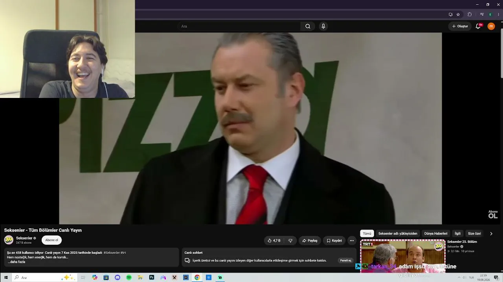Viewport: 503px width, 282px height.
Task: Open 'Seksenler 25. Bölüm' video title
Action: (462, 242)
